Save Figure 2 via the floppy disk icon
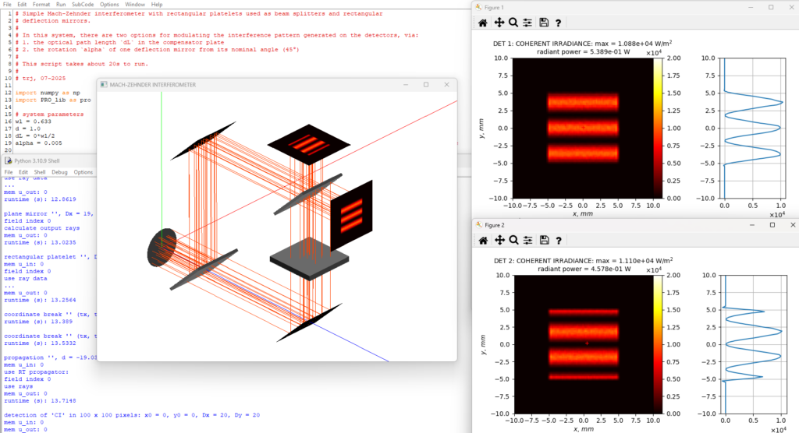Image resolution: width=799 pixels, height=433 pixels. (x=544, y=240)
